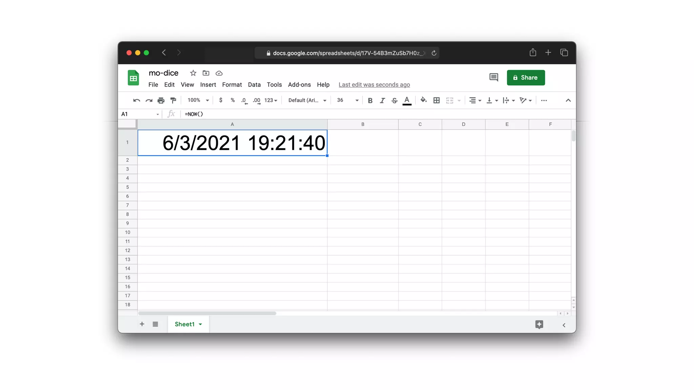Toggle italic formatting
This screenshot has width=694, height=390.
point(382,100)
